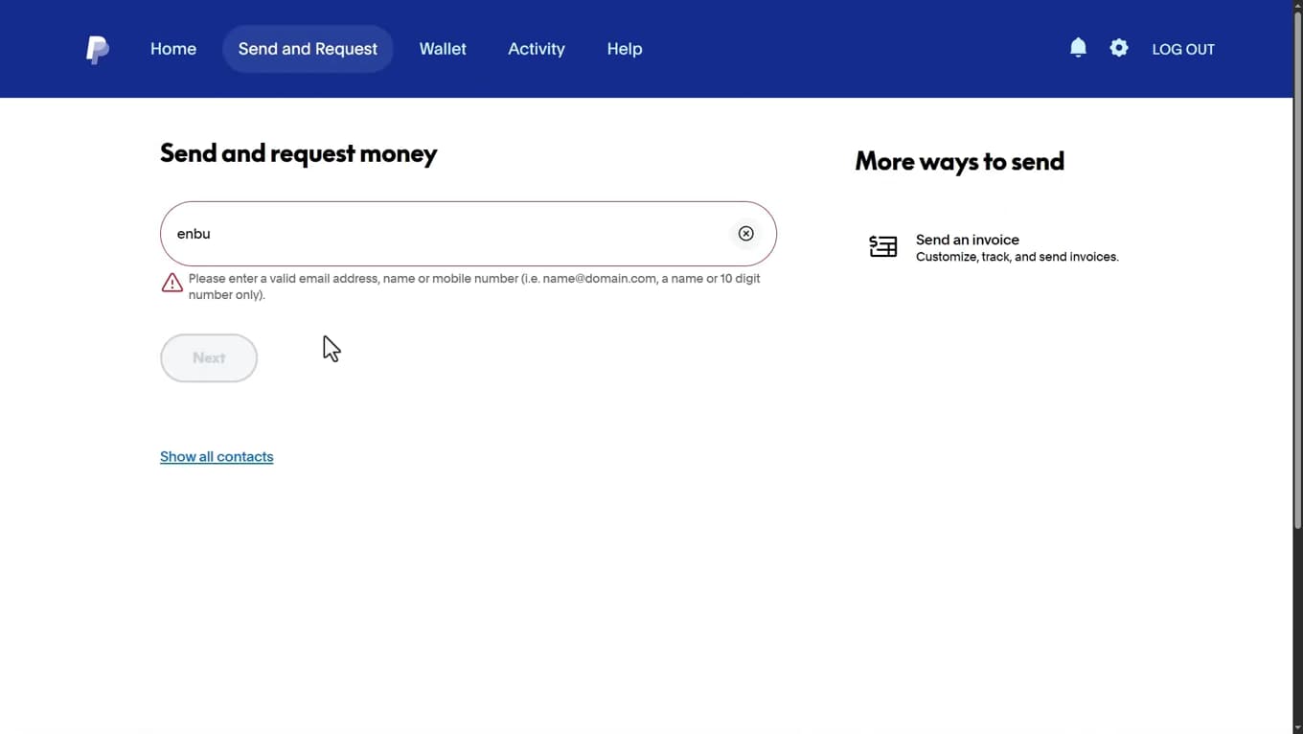Click the invoice icon under More ways to send
This screenshot has height=734, width=1303.
(882, 247)
